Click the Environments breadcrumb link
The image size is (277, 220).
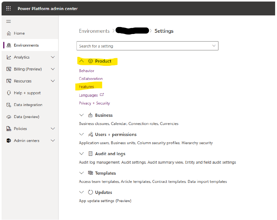click(94, 31)
